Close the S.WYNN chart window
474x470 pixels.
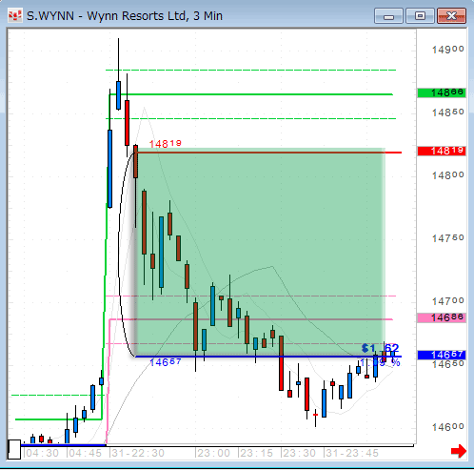tap(451, 16)
